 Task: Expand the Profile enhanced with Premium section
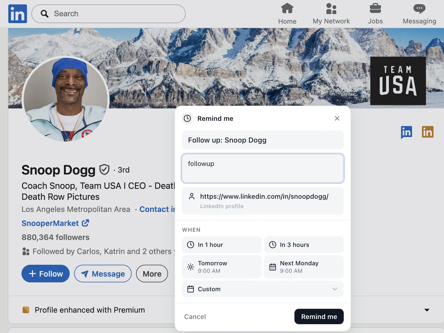pos(427,310)
